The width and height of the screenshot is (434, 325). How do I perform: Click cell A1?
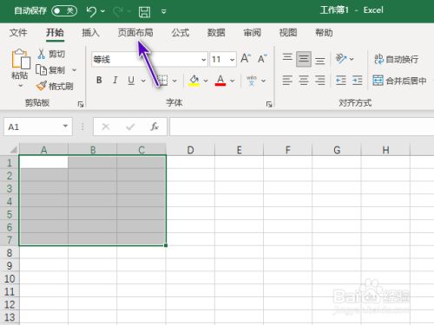[x=43, y=162]
